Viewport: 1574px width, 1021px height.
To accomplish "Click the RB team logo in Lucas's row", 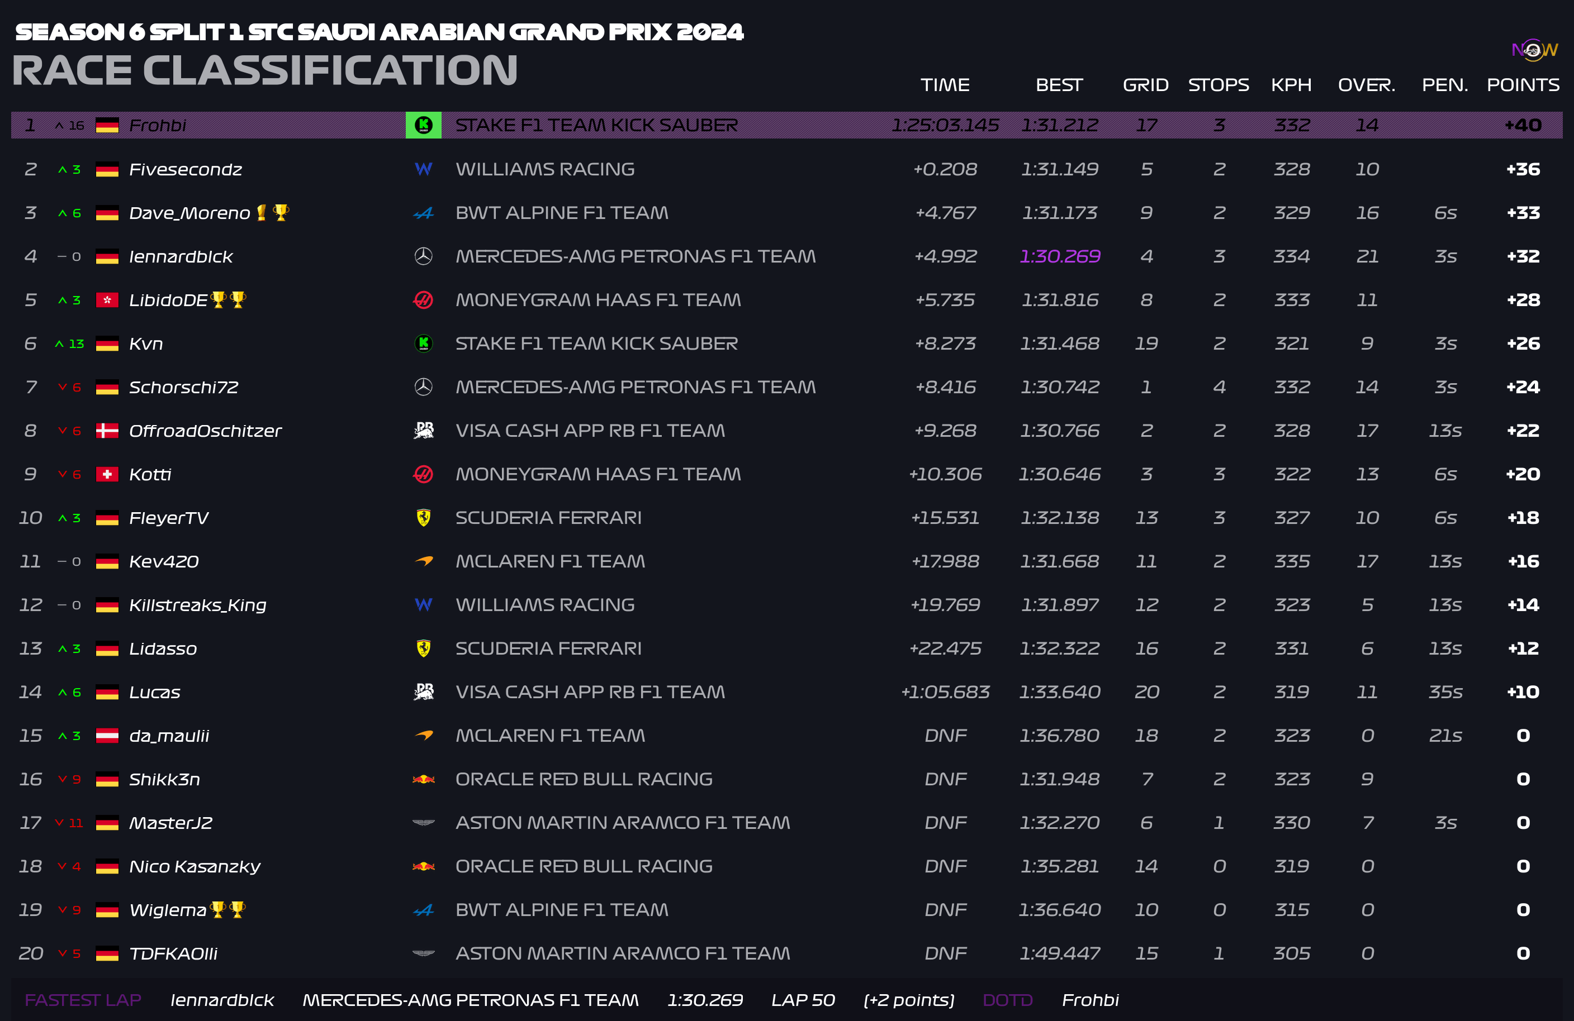I will click(423, 692).
